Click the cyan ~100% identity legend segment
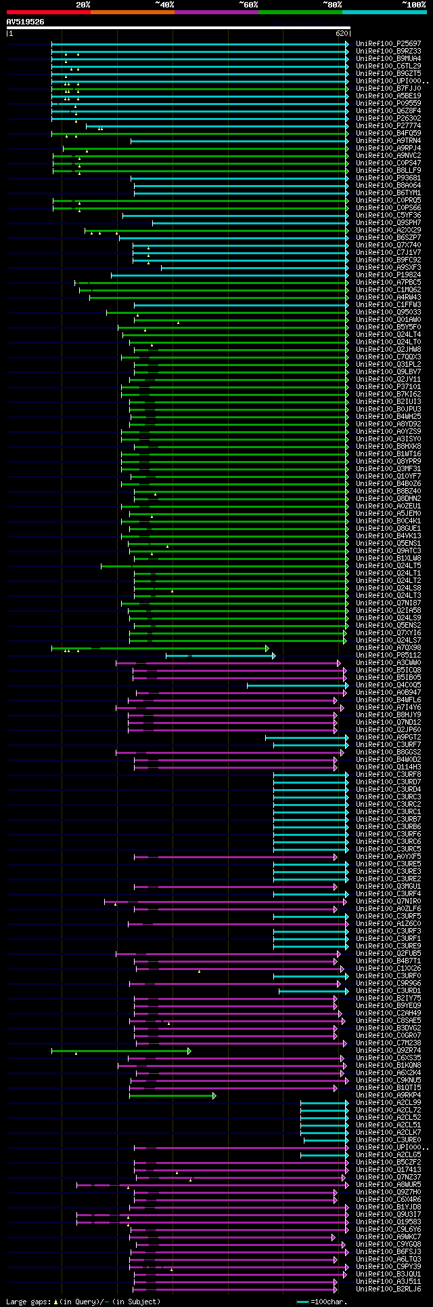This screenshot has height=1307, width=433. [x=384, y=12]
